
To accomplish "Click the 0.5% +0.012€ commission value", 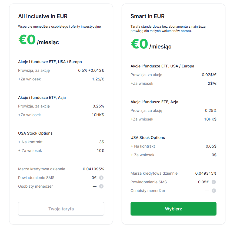I will pos(91,70).
